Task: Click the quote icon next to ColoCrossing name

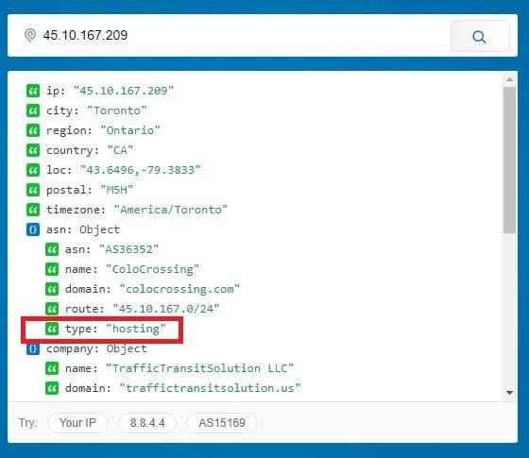Action: pyautogui.click(x=52, y=269)
